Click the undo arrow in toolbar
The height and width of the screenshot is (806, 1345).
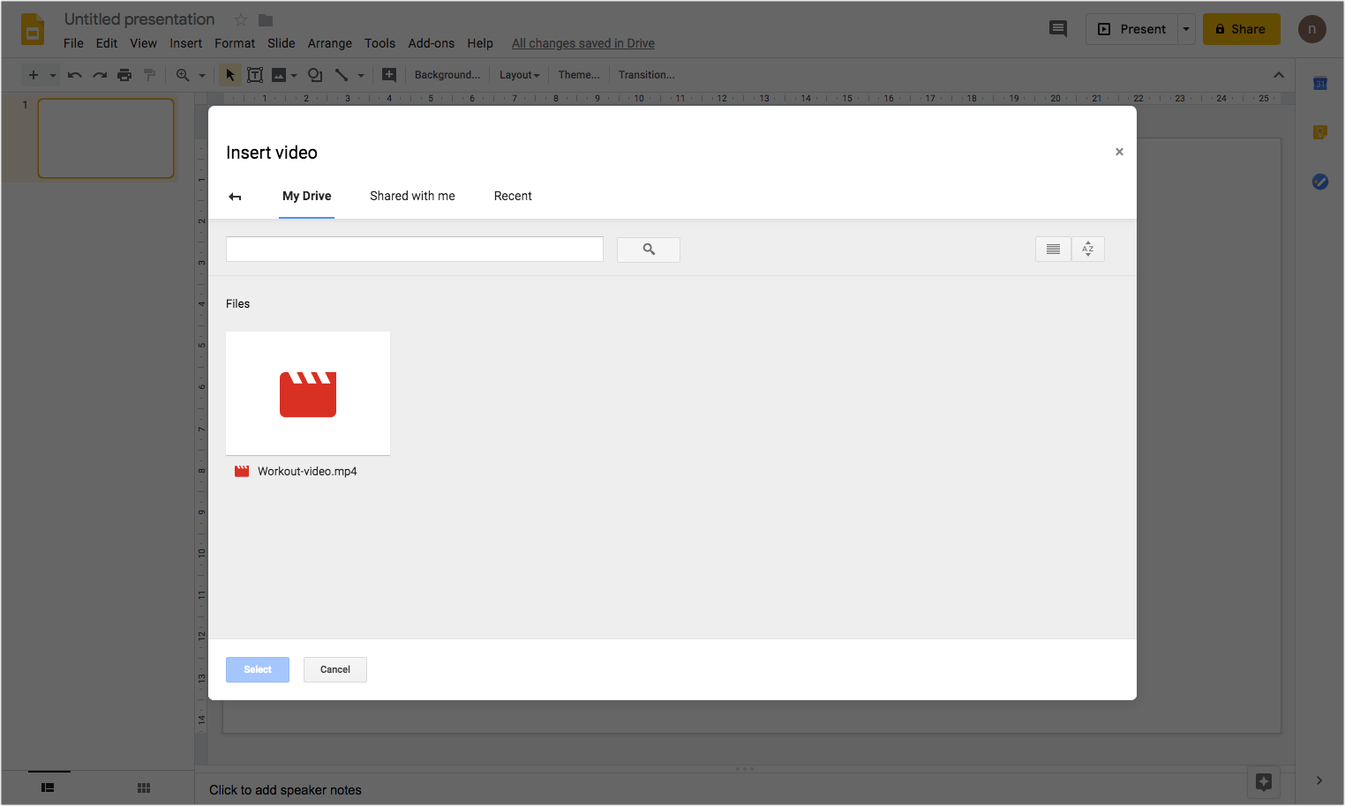tap(75, 75)
